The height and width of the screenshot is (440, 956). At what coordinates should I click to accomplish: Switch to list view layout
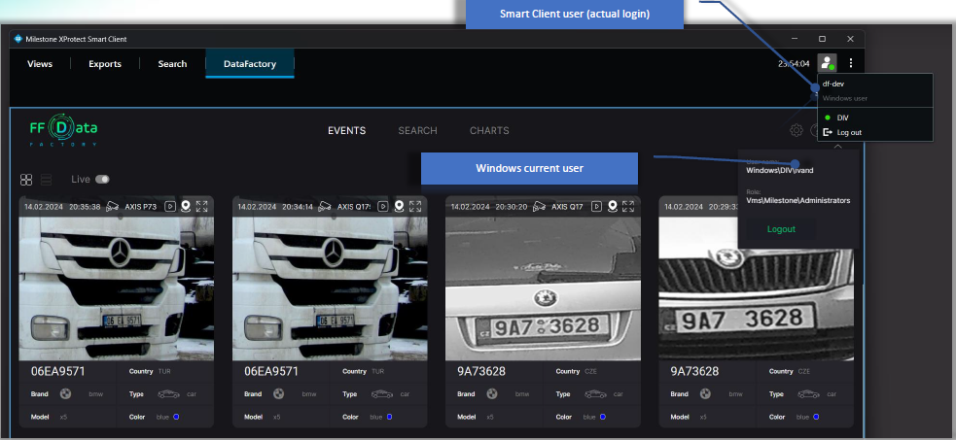46,180
